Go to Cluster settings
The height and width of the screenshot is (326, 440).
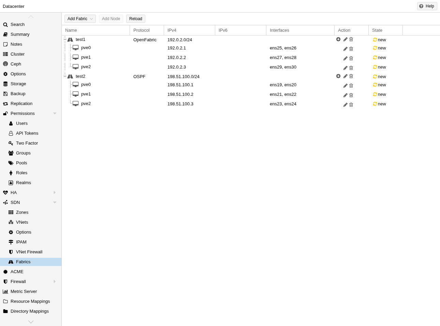pyautogui.click(x=31, y=54)
